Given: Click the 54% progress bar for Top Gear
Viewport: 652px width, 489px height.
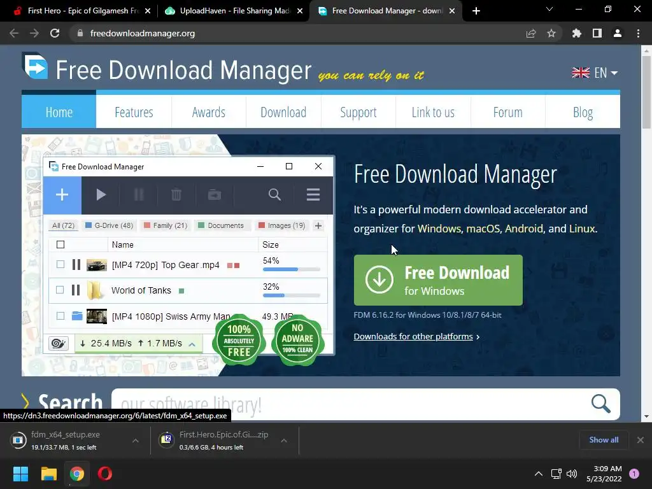Looking at the screenshot, I should tap(292, 269).
